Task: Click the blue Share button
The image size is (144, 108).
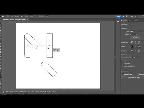Action: coord(118,16)
